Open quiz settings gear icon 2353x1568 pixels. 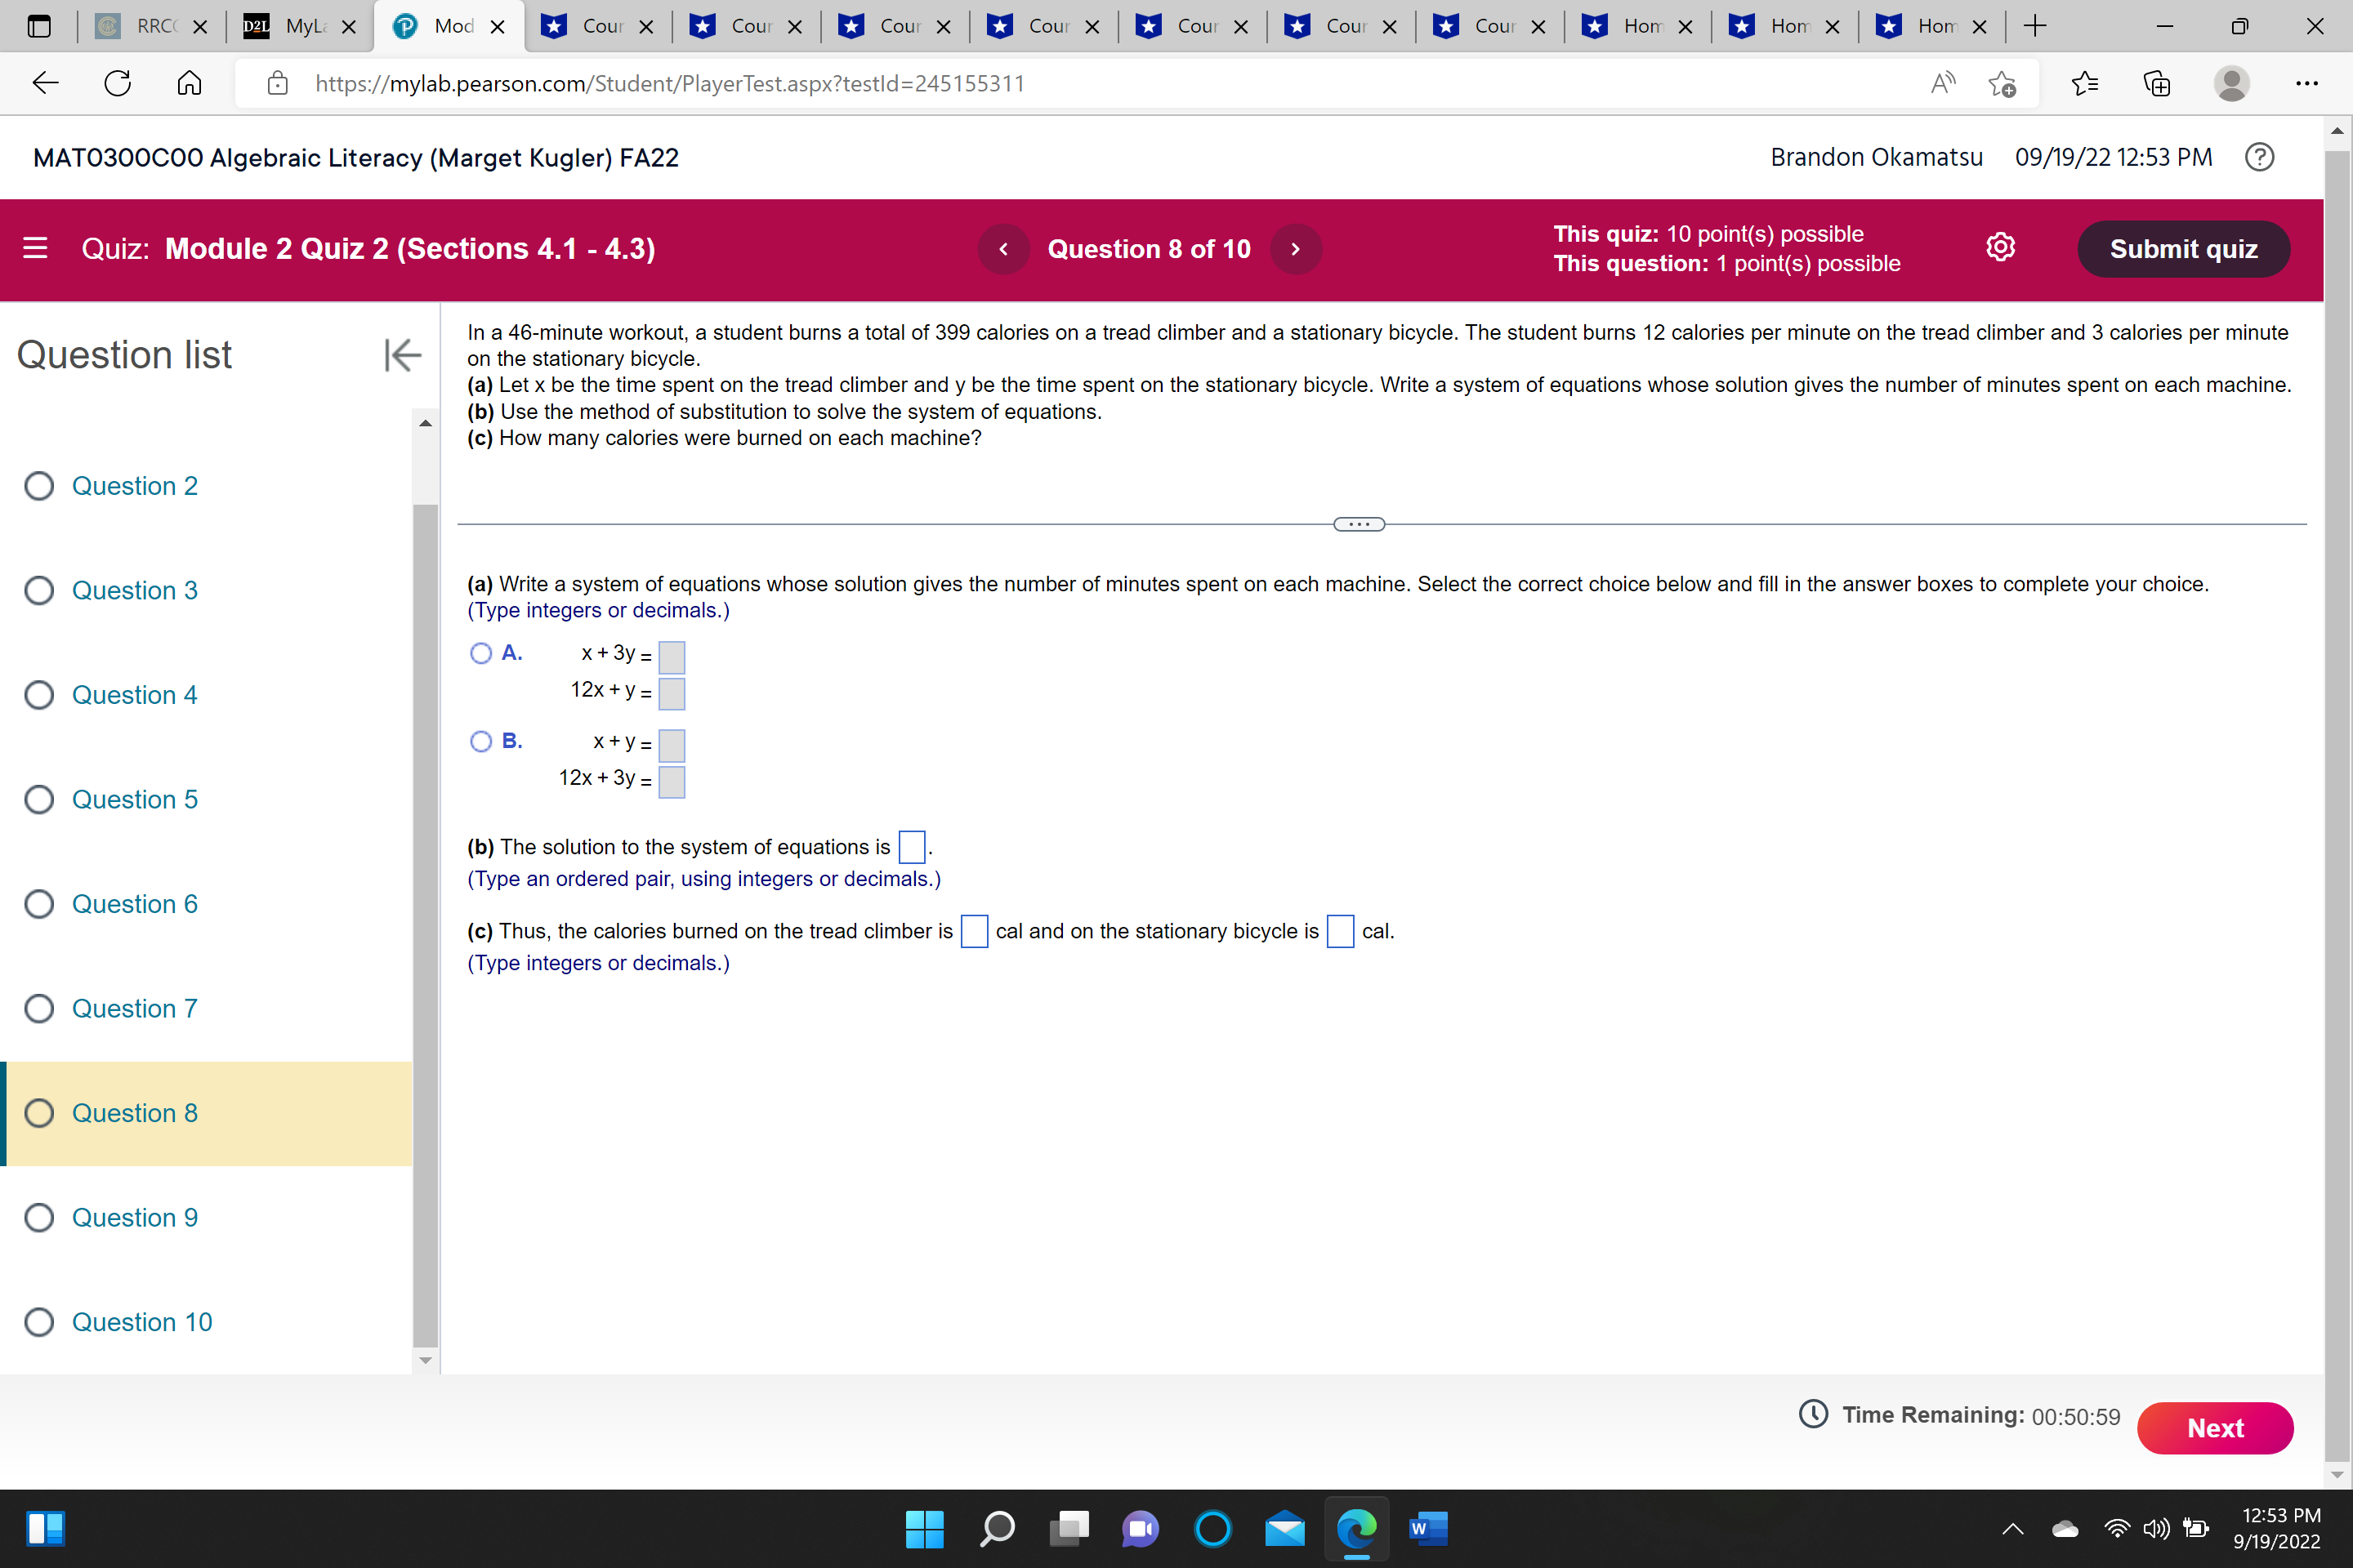(x=1999, y=248)
